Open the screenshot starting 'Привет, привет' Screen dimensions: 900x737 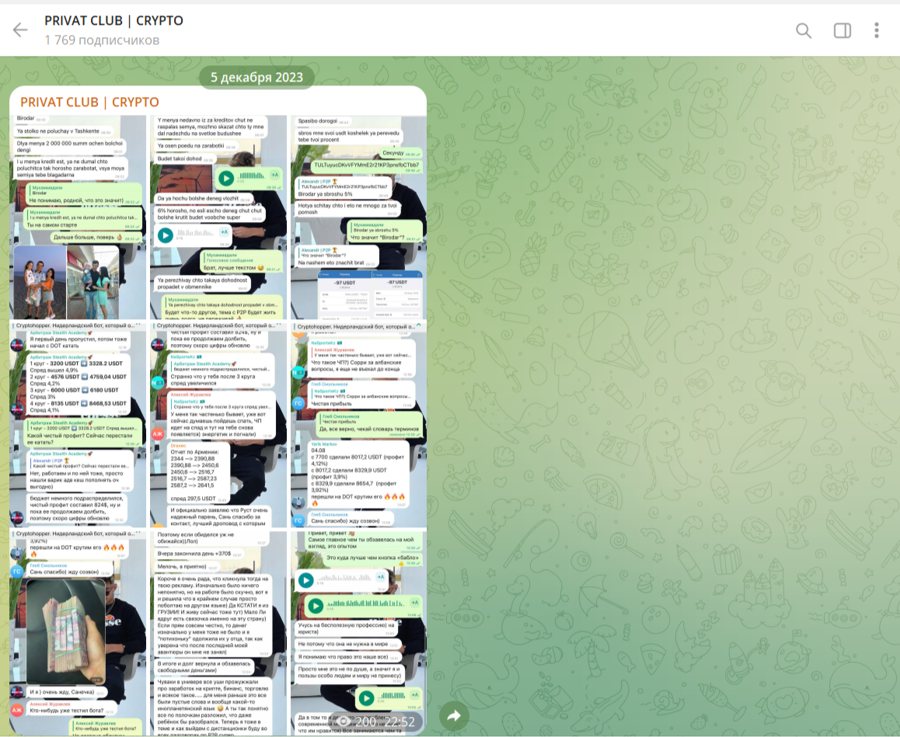[x=358, y=633]
